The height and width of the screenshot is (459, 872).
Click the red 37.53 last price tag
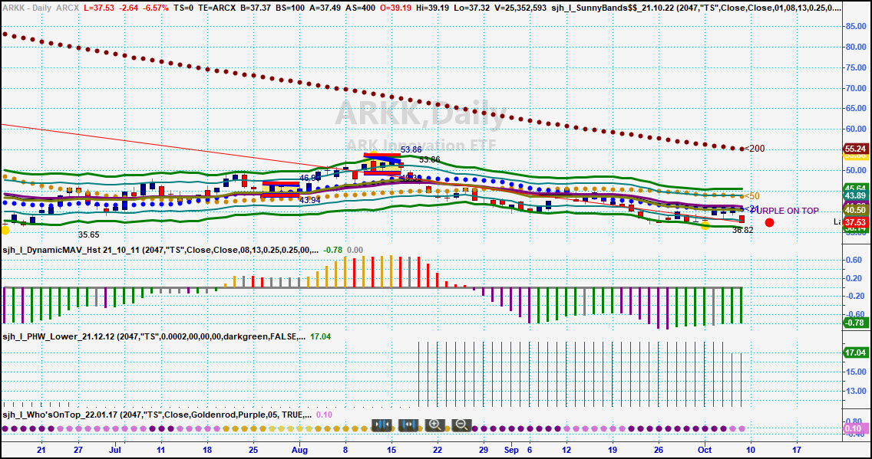(854, 222)
